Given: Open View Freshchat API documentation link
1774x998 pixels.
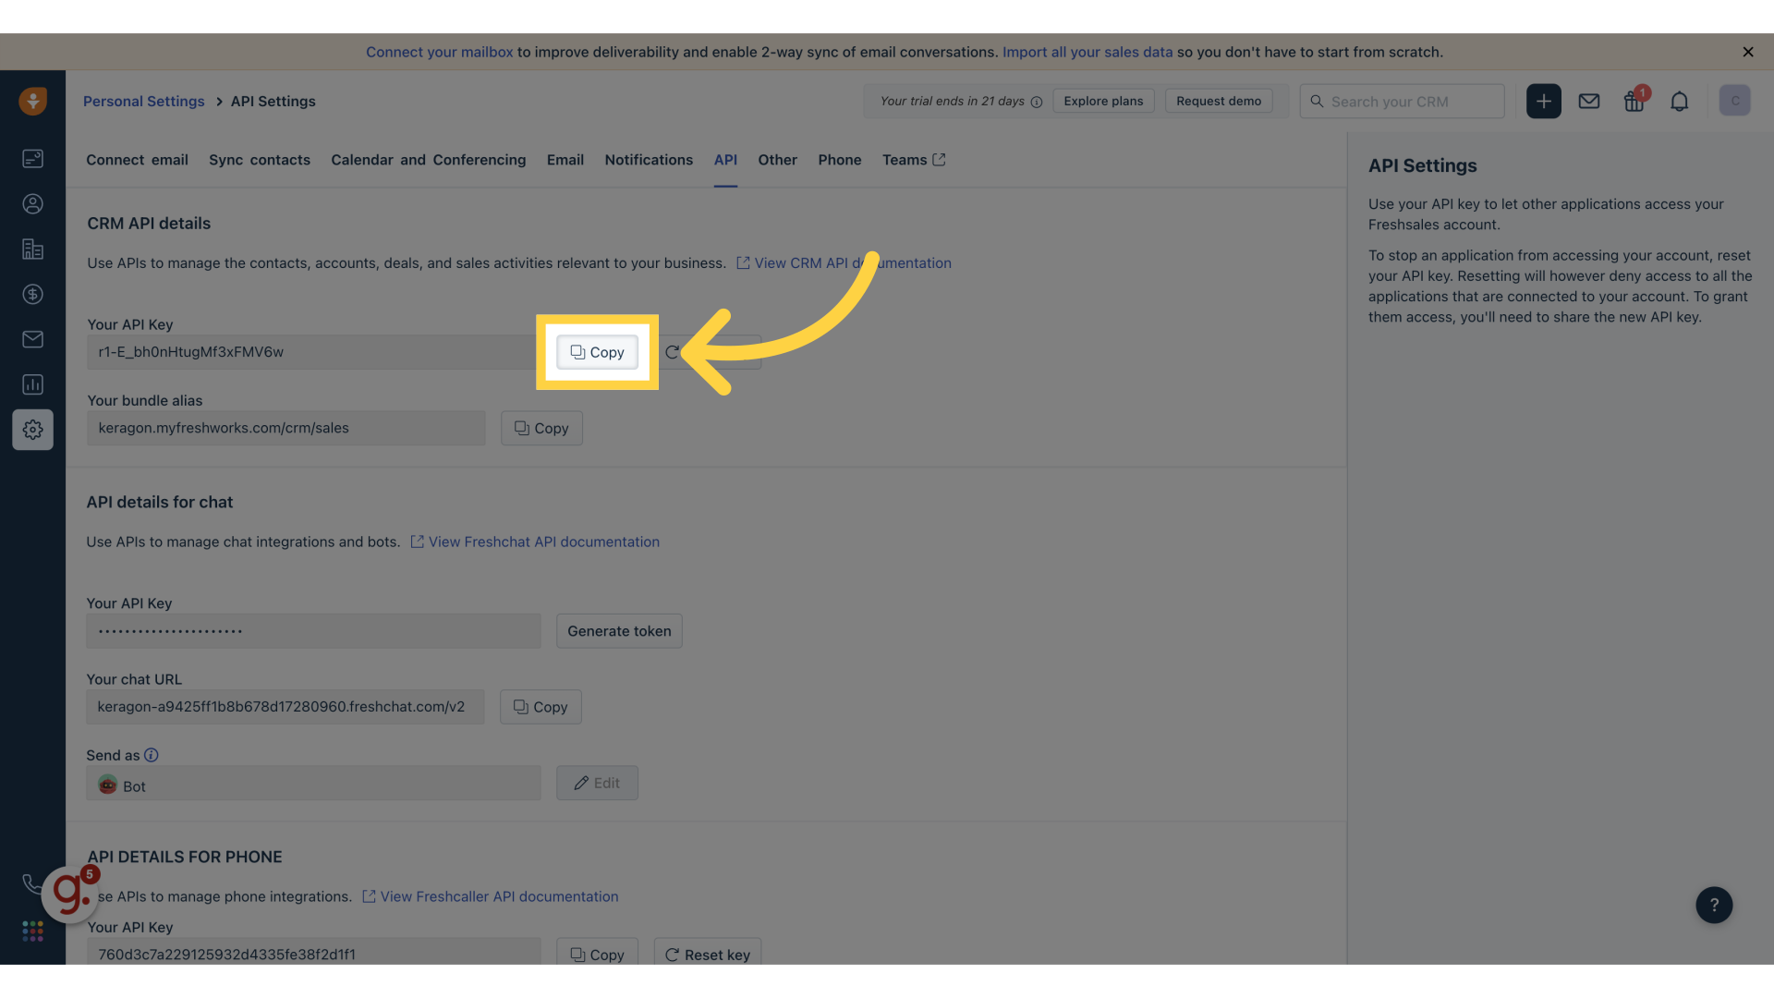Looking at the screenshot, I should (535, 542).
